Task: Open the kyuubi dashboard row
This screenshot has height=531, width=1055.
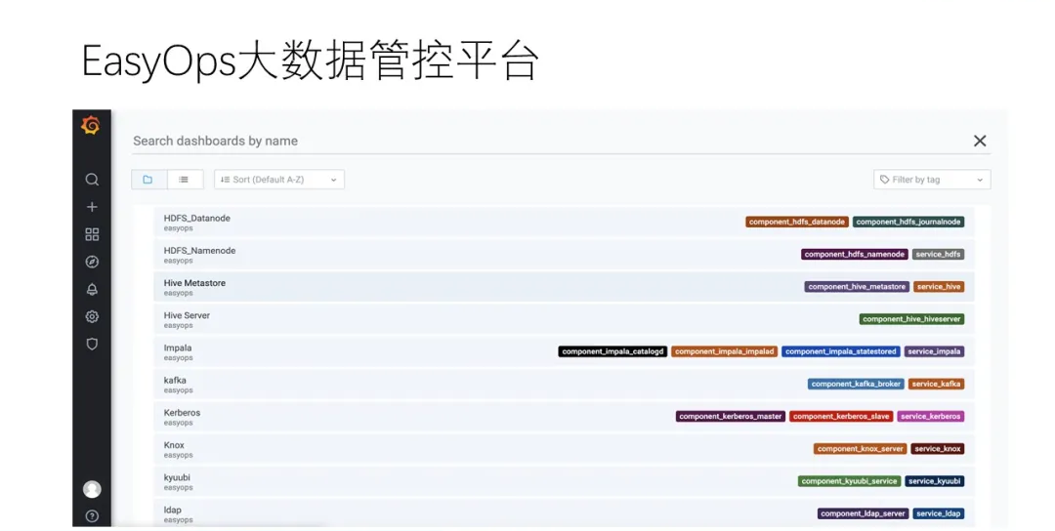Action: tap(564, 482)
